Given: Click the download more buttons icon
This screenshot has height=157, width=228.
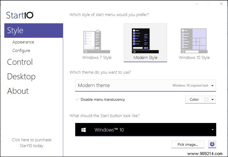Looking at the screenshot, I should pyautogui.click(x=212, y=144).
